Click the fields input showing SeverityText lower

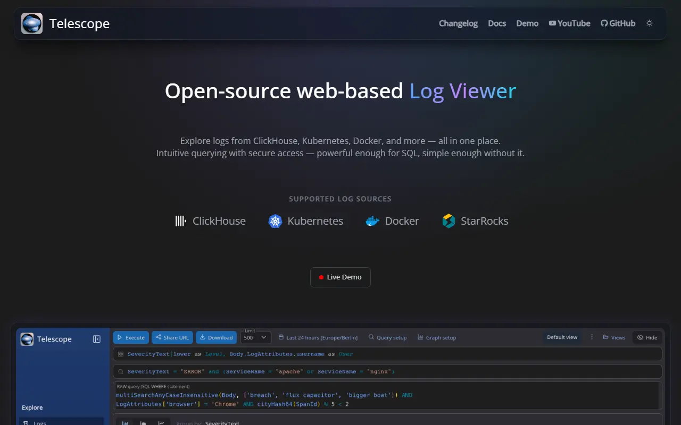387,354
